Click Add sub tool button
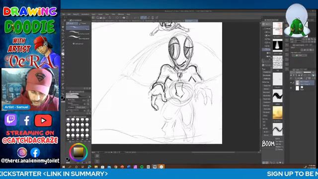The width and height of the screenshot is (318, 179). point(78,44)
